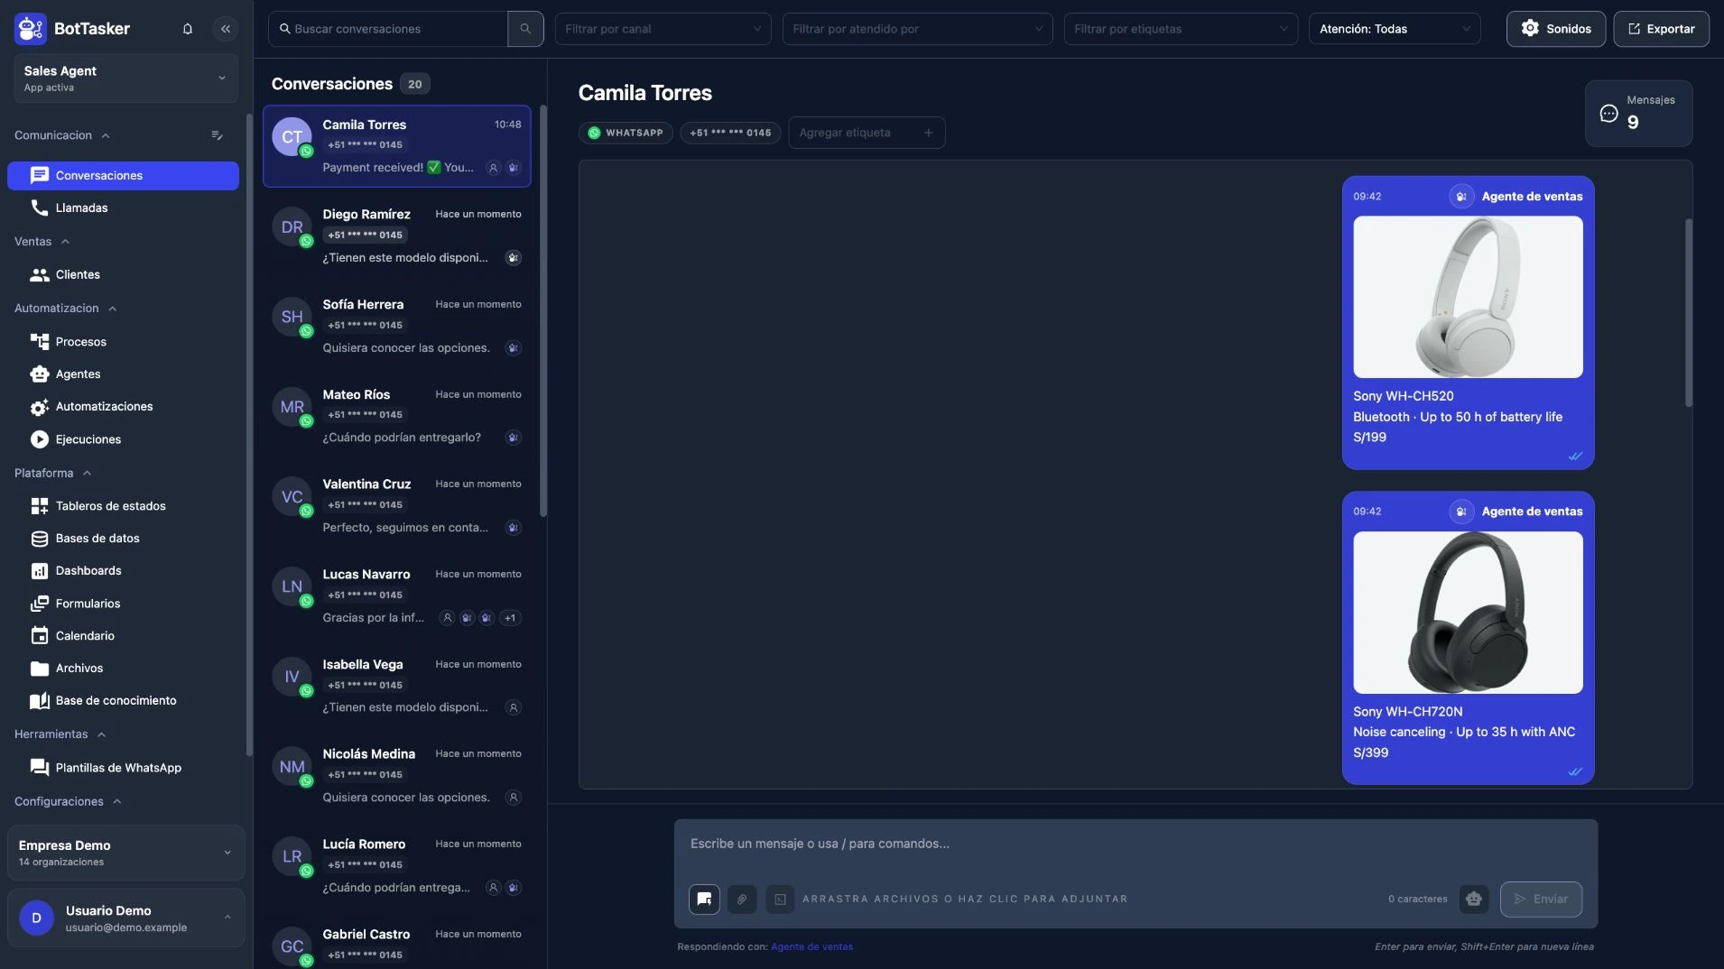
Task: Open the Atención: Todas dropdown
Action: pyautogui.click(x=1395, y=29)
